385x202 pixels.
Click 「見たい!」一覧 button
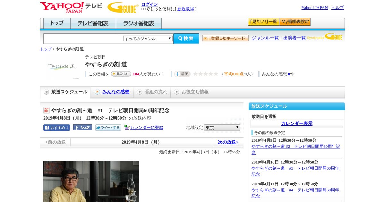point(263,22)
